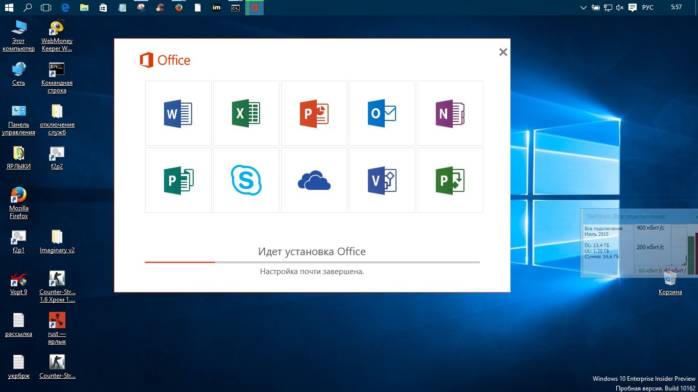Click the Project tile icon
This screenshot has height=392, width=698.
pyautogui.click(x=450, y=180)
